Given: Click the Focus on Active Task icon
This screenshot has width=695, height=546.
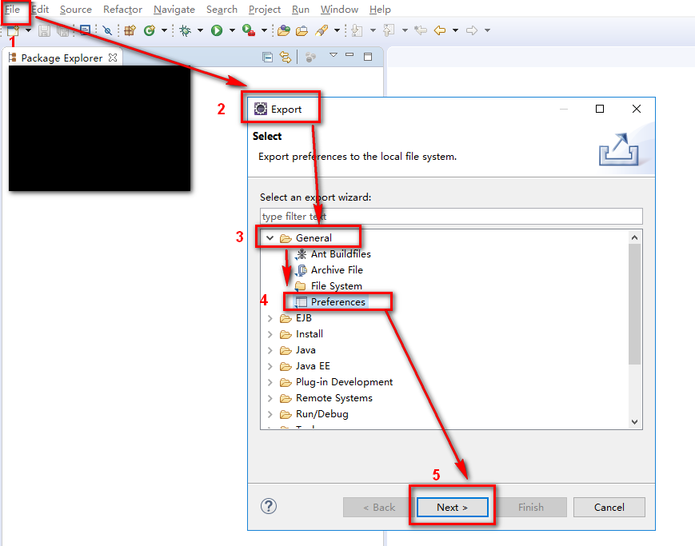Looking at the screenshot, I should (x=311, y=58).
